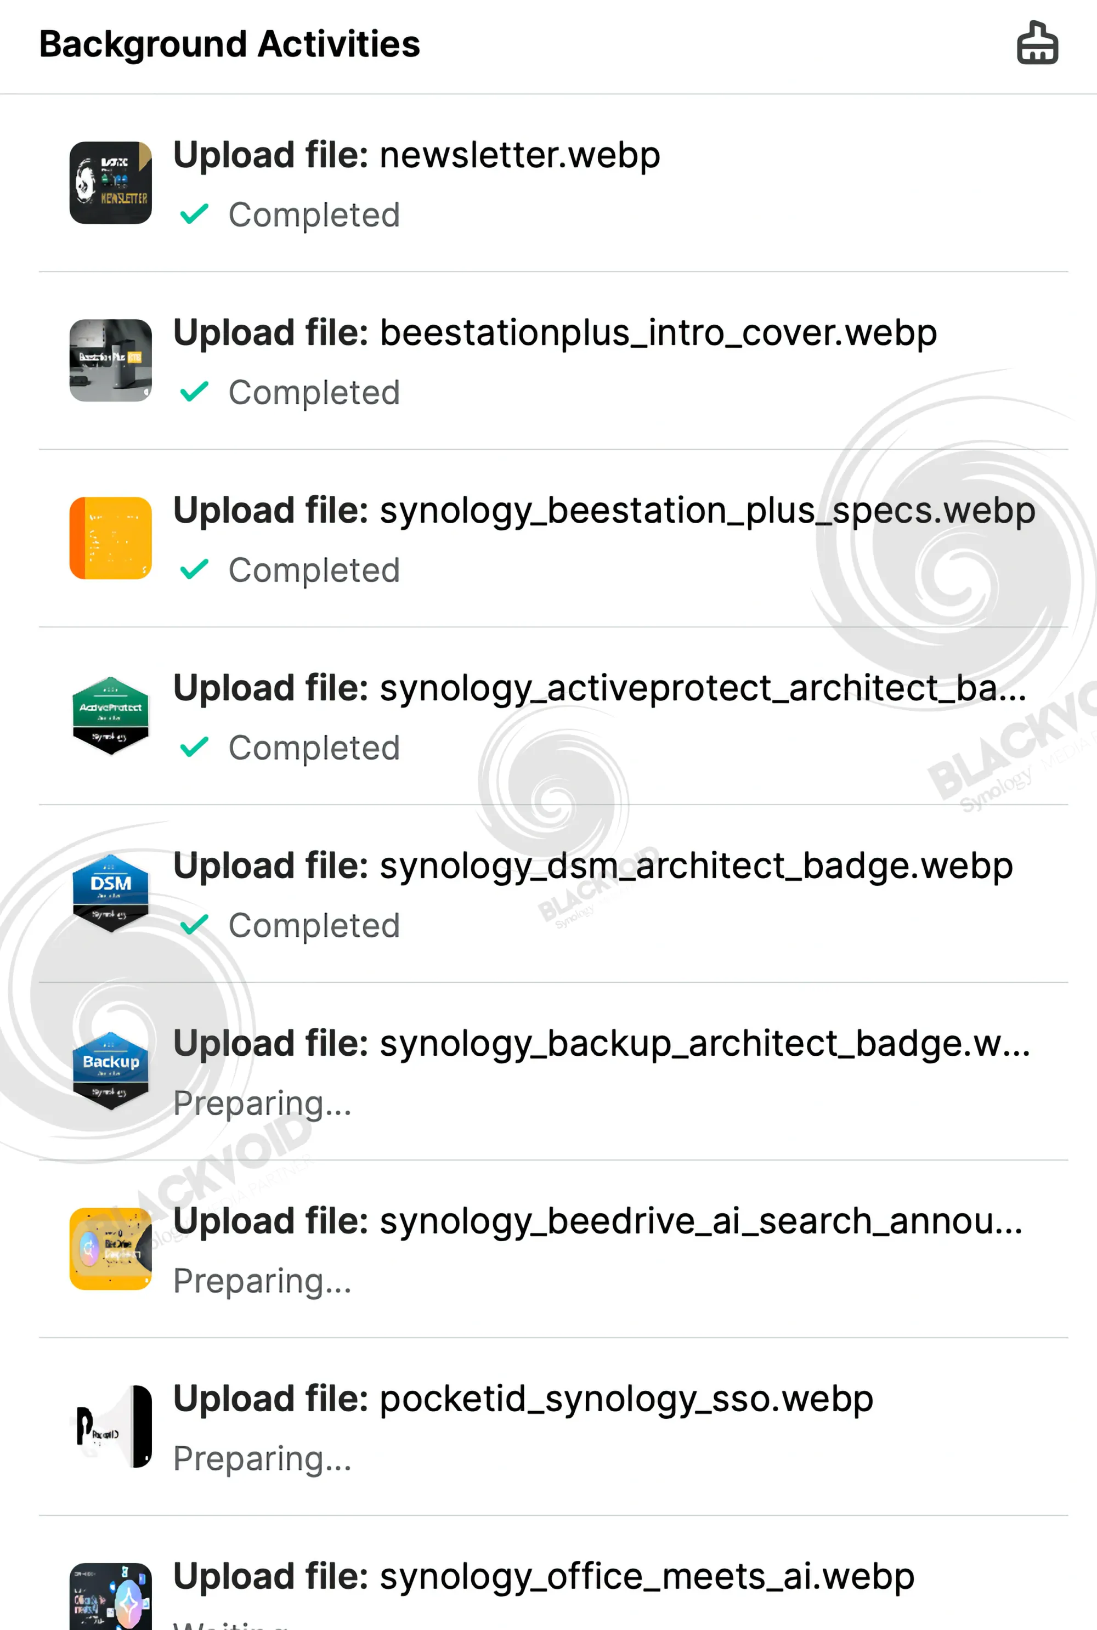The image size is (1097, 1630).
Task: Click Completed status under newsletter.webp
Action: tap(314, 215)
